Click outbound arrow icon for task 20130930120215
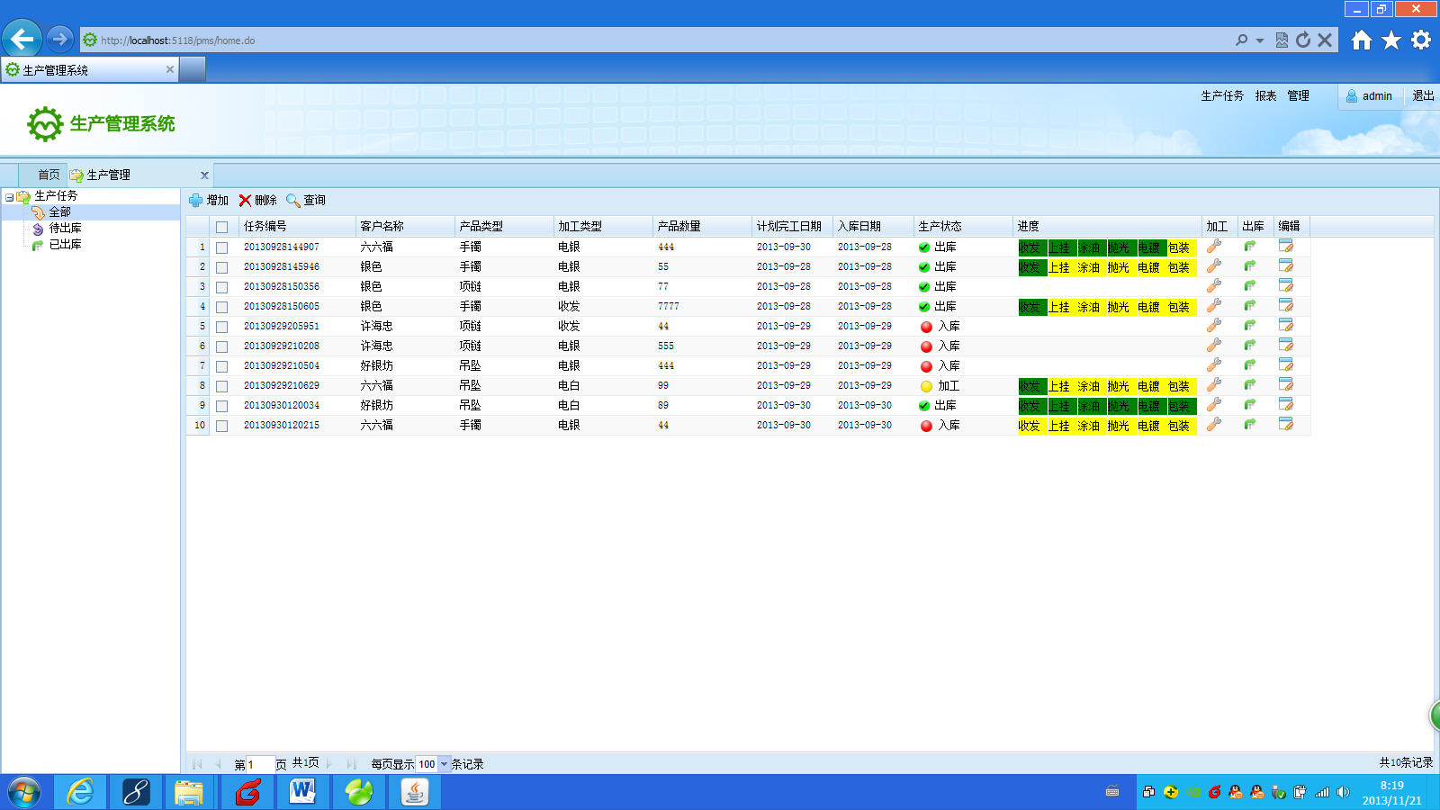Viewport: 1440px width, 810px height. click(1250, 425)
